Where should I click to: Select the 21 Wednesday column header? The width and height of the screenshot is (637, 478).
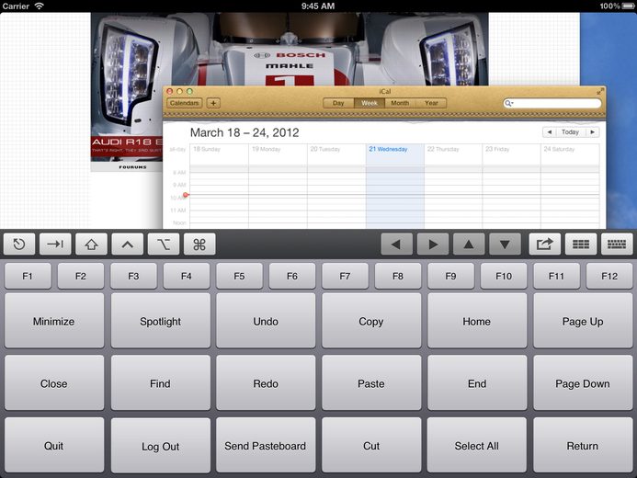388,149
